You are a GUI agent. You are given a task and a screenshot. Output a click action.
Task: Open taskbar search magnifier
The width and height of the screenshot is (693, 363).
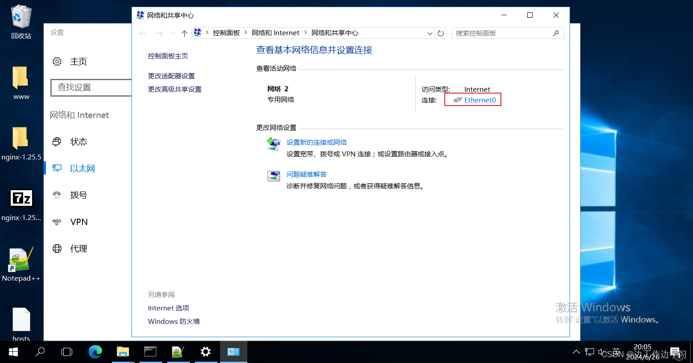click(40, 352)
